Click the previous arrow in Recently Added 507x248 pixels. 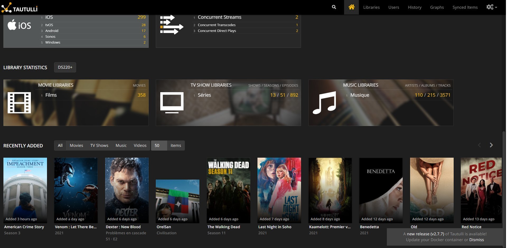[479, 145]
